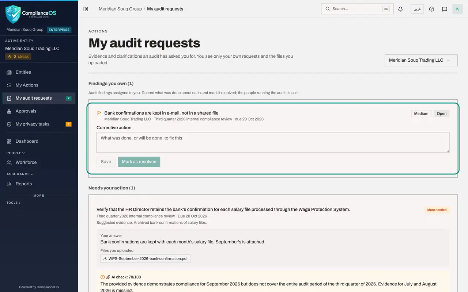This screenshot has width=468, height=292.
Task: Collapse the ASSURANCE sidebar section
Action: point(20,174)
